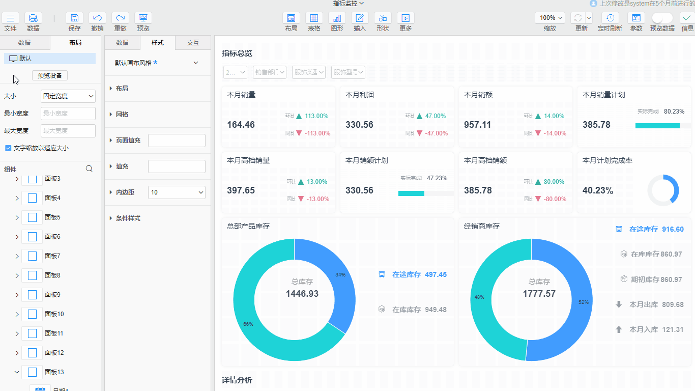Switch to the left panel 数据 tab
The height and width of the screenshot is (391, 695).
click(x=24, y=43)
